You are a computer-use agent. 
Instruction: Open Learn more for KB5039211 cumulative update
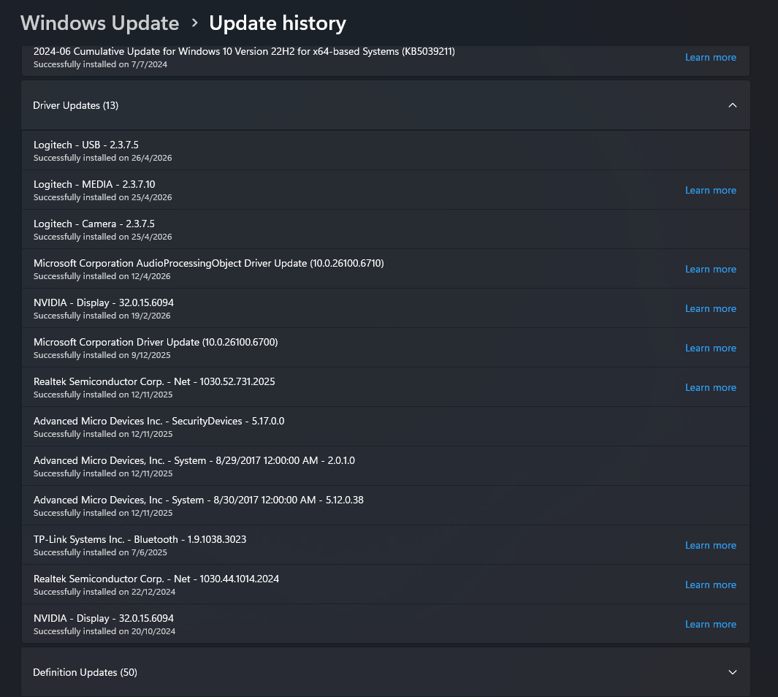coord(711,58)
